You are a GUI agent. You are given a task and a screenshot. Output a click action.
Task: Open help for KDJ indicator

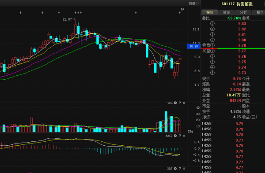tap(180, 169)
